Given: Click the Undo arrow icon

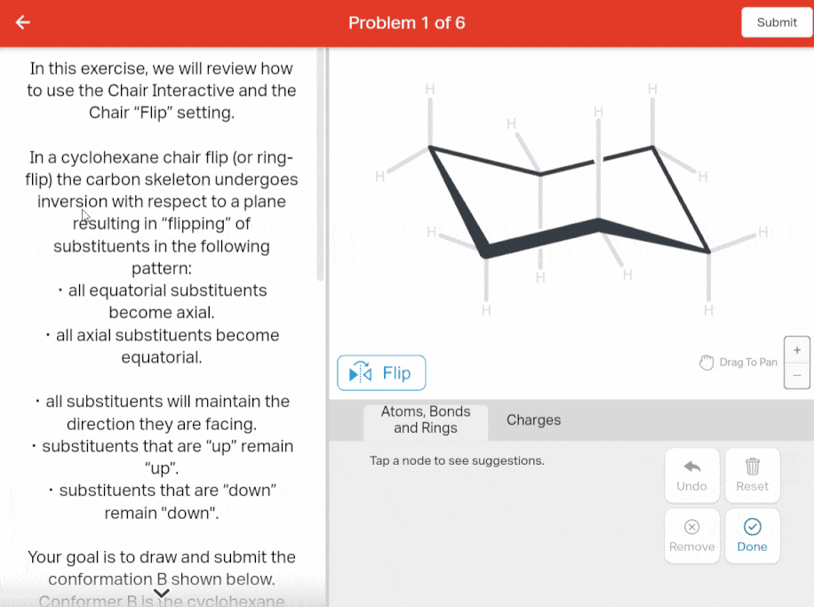Looking at the screenshot, I should pyautogui.click(x=691, y=467).
